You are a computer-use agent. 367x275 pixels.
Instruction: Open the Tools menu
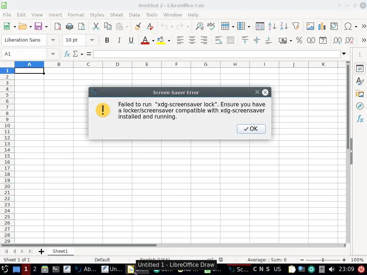(152, 15)
